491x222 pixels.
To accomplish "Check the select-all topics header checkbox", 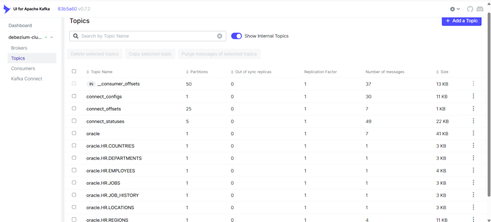I will [74, 71].
